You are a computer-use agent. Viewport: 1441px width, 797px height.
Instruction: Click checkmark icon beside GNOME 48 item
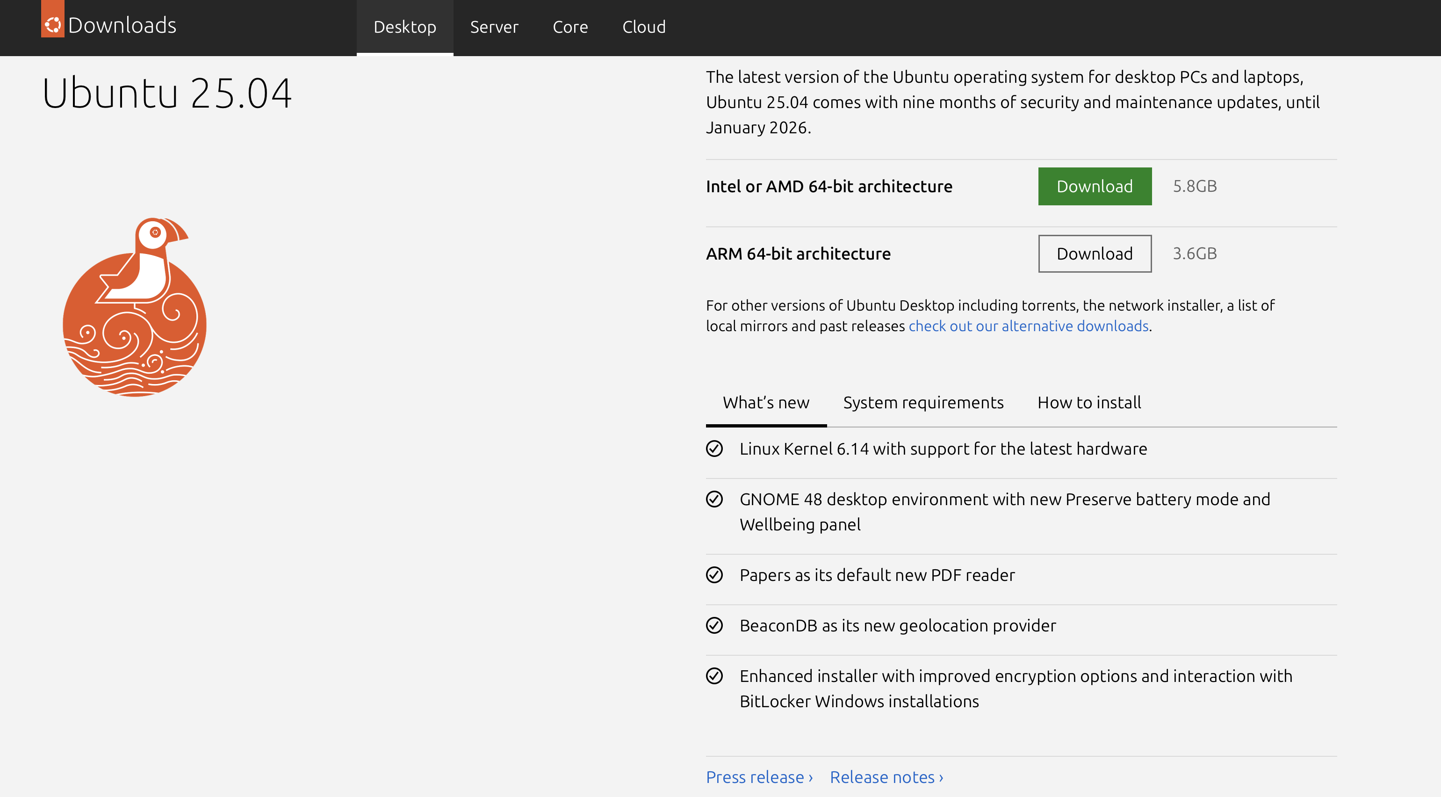[714, 499]
